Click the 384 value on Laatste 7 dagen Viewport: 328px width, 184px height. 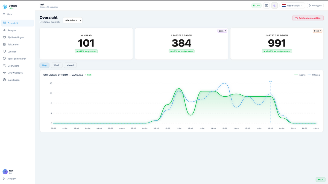coord(181,43)
